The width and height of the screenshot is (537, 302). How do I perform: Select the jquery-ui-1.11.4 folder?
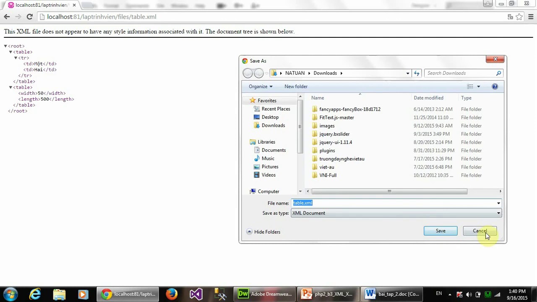336,142
